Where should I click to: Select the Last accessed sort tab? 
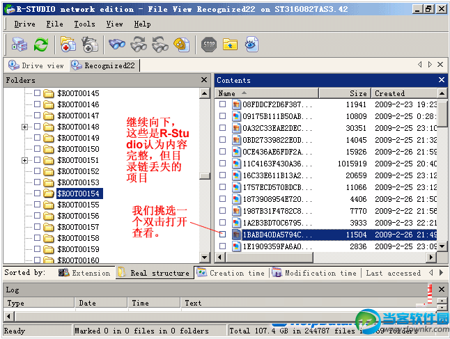pyautogui.click(x=394, y=273)
